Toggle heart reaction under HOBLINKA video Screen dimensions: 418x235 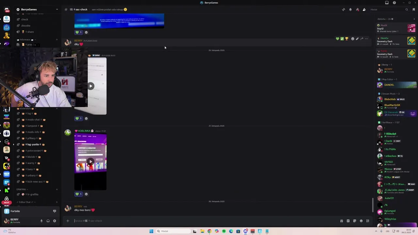pyautogui.click(x=78, y=194)
